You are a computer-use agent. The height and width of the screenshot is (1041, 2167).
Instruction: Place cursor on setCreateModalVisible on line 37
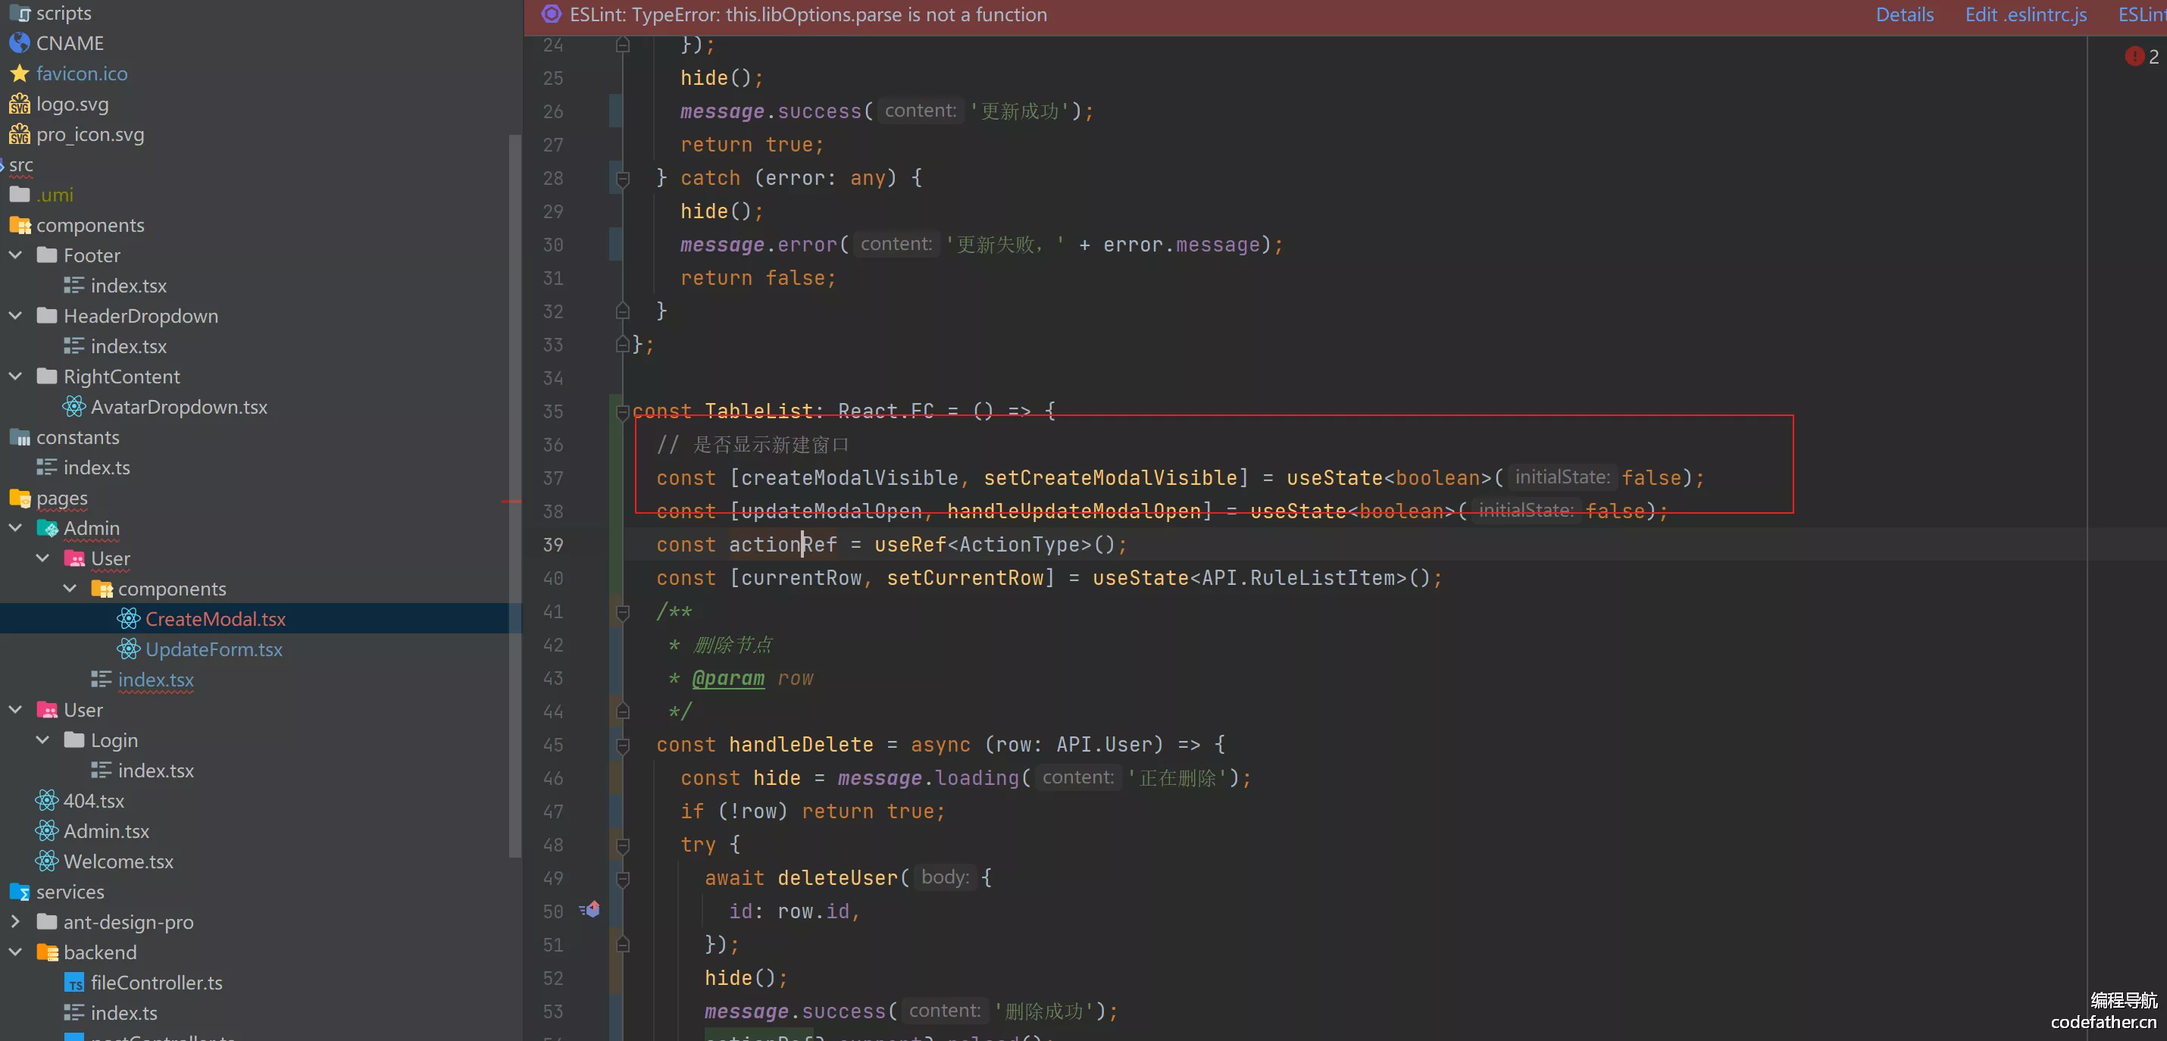click(1111, 477)
